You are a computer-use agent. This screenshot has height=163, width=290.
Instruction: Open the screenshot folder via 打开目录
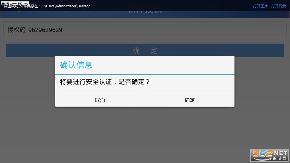click(279, 6)
